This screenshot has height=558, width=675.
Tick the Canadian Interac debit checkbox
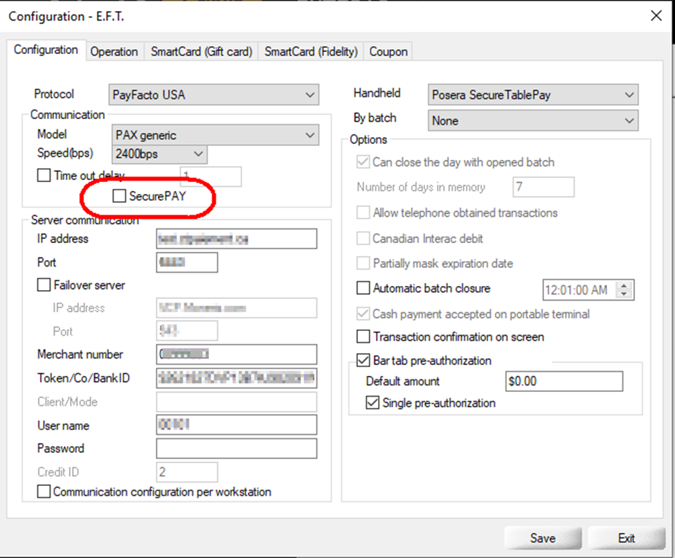point(363,239)
